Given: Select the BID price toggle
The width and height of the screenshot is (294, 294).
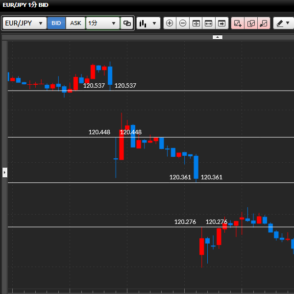Looking at the screenshot, I should [x=56, y=23].
